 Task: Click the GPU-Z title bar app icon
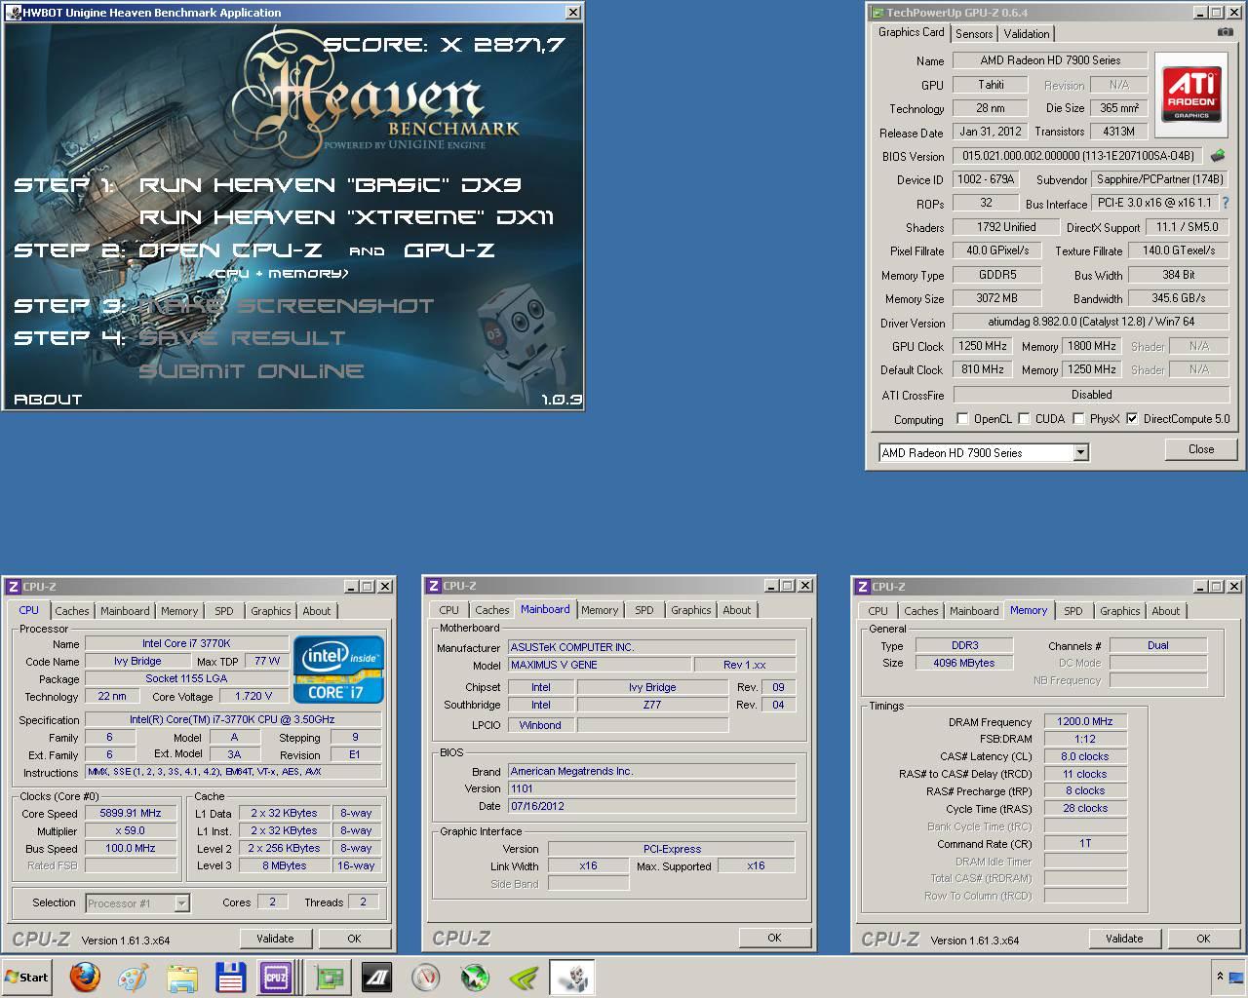(x=877, y=13)
